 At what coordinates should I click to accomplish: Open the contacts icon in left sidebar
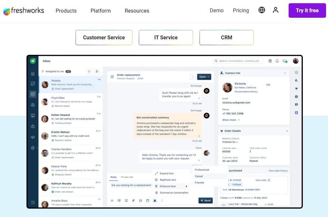coord(33,105)
